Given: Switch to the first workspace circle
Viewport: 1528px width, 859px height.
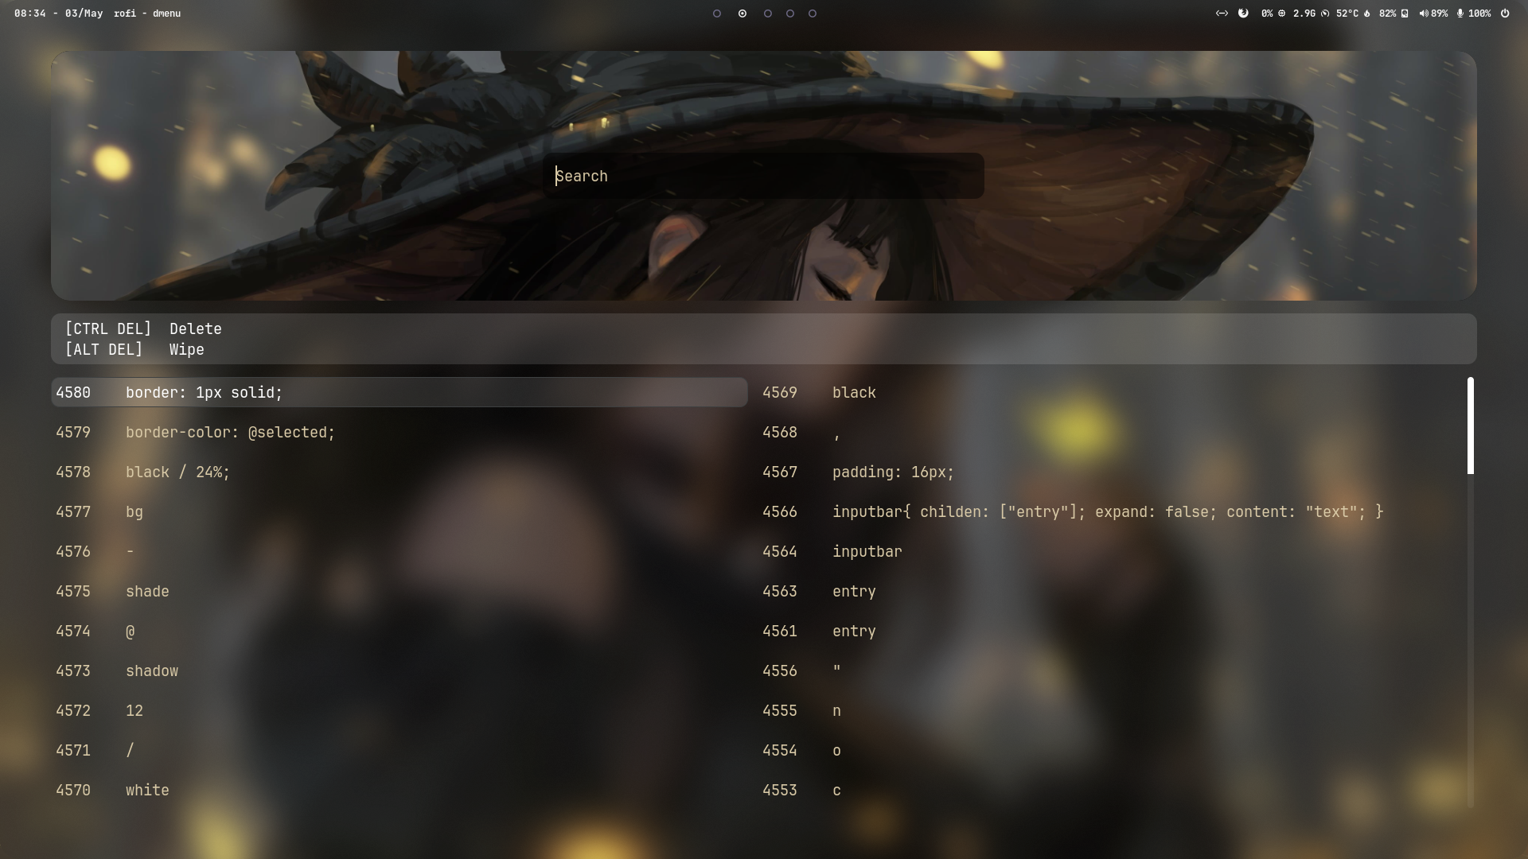Looking at the screenshot, I should click(717, 14).
